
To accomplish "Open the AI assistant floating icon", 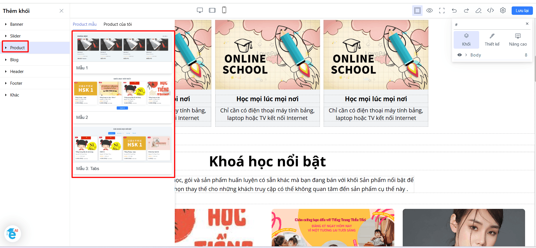I will point(12,234).
